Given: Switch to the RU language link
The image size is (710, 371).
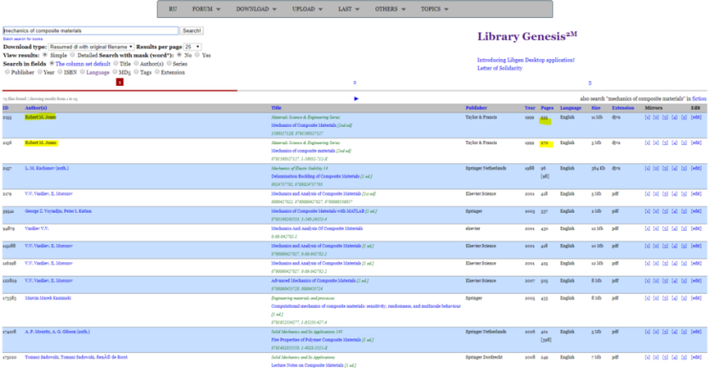Looking at the screenshot, I should coord(173,9).
